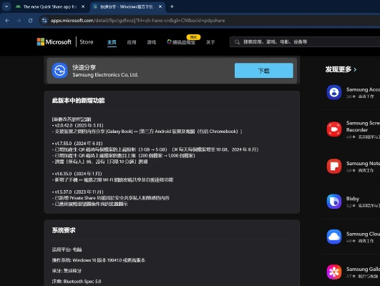
Task: Select the v1.6.35.0 version line
Action: 77,174
